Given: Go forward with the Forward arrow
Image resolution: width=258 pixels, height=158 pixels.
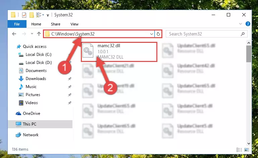Looking at the screenshot, I should [24, 34].
